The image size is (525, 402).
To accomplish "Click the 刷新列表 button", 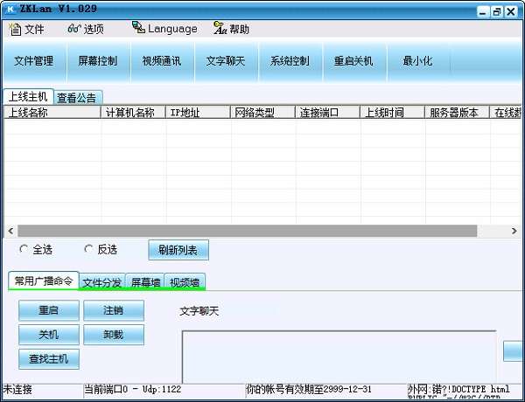I will tap(178, 250).
